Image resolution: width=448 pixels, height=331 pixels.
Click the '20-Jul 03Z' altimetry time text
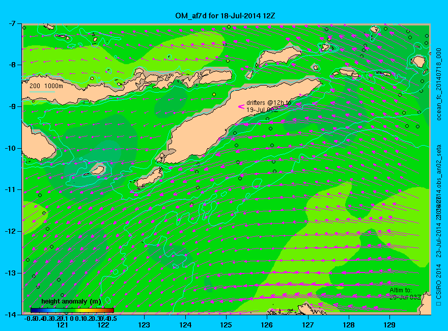click(405, 297)
